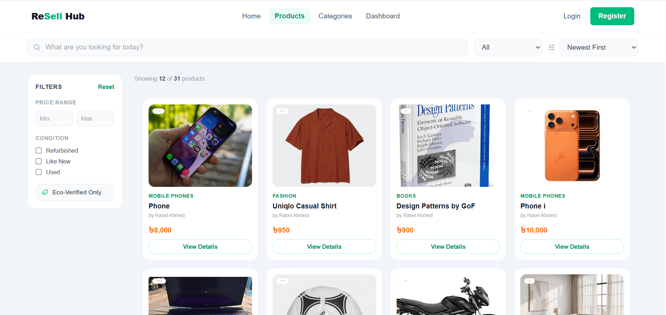Click the badge on room interior image

click(x=530, y=281)
